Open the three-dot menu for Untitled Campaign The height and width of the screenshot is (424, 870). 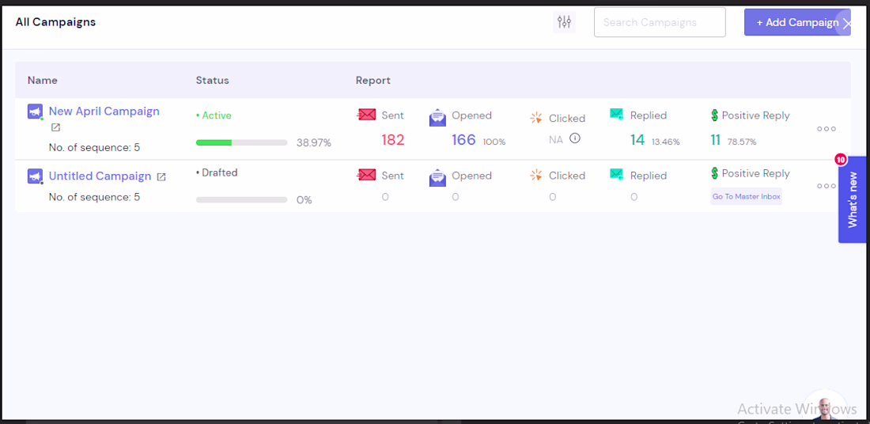[826, 186]
